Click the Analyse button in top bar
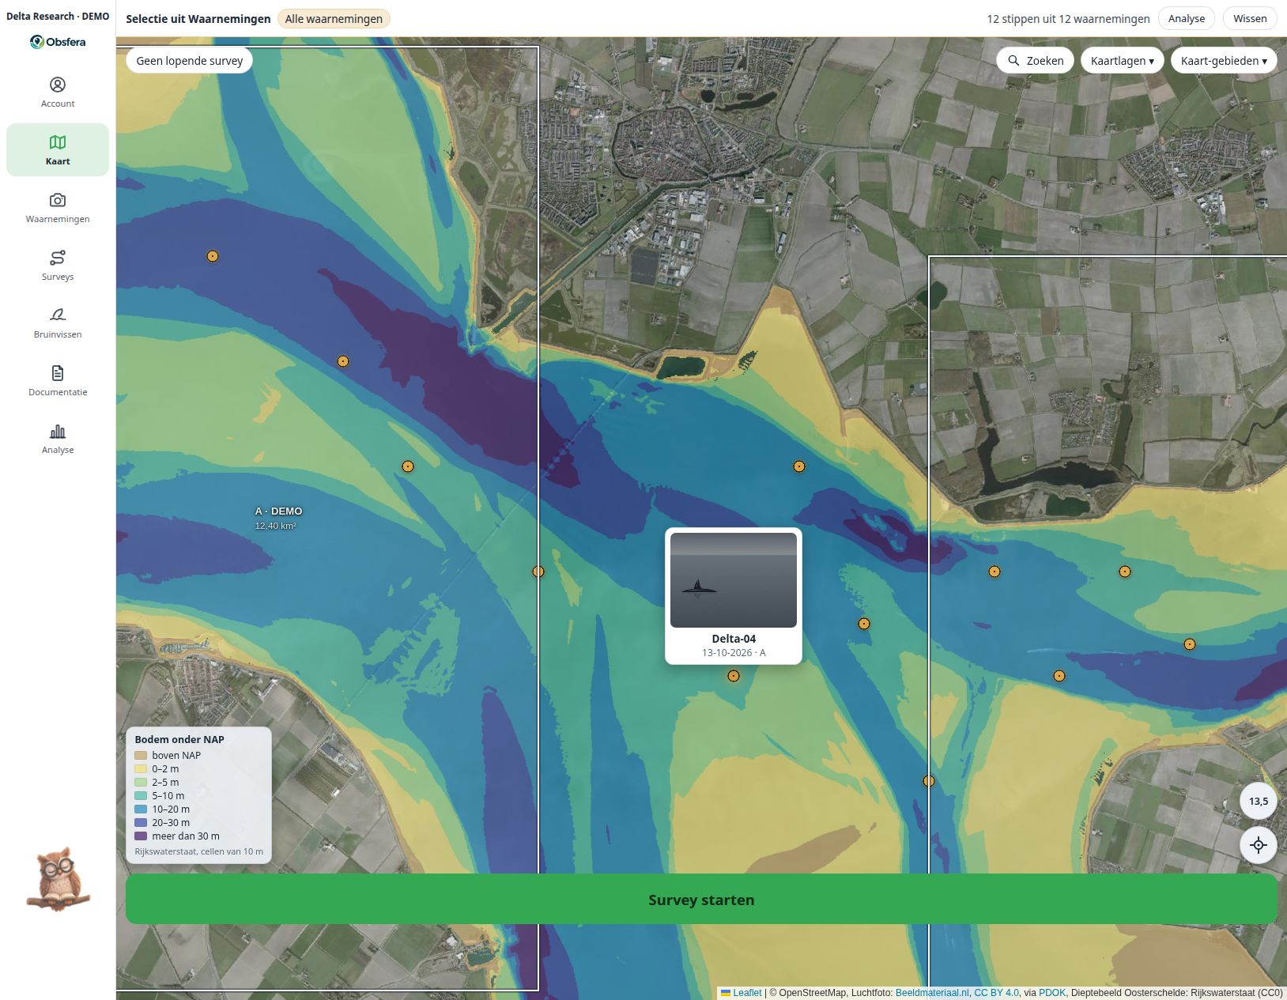Viewport: 1287px width, 1000px height. (x=1187, y=18)
